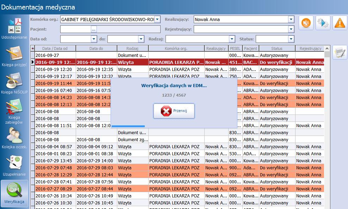Expand the Komórka org. dropdown
Screen dimensions: 348x209
(157, 19)
